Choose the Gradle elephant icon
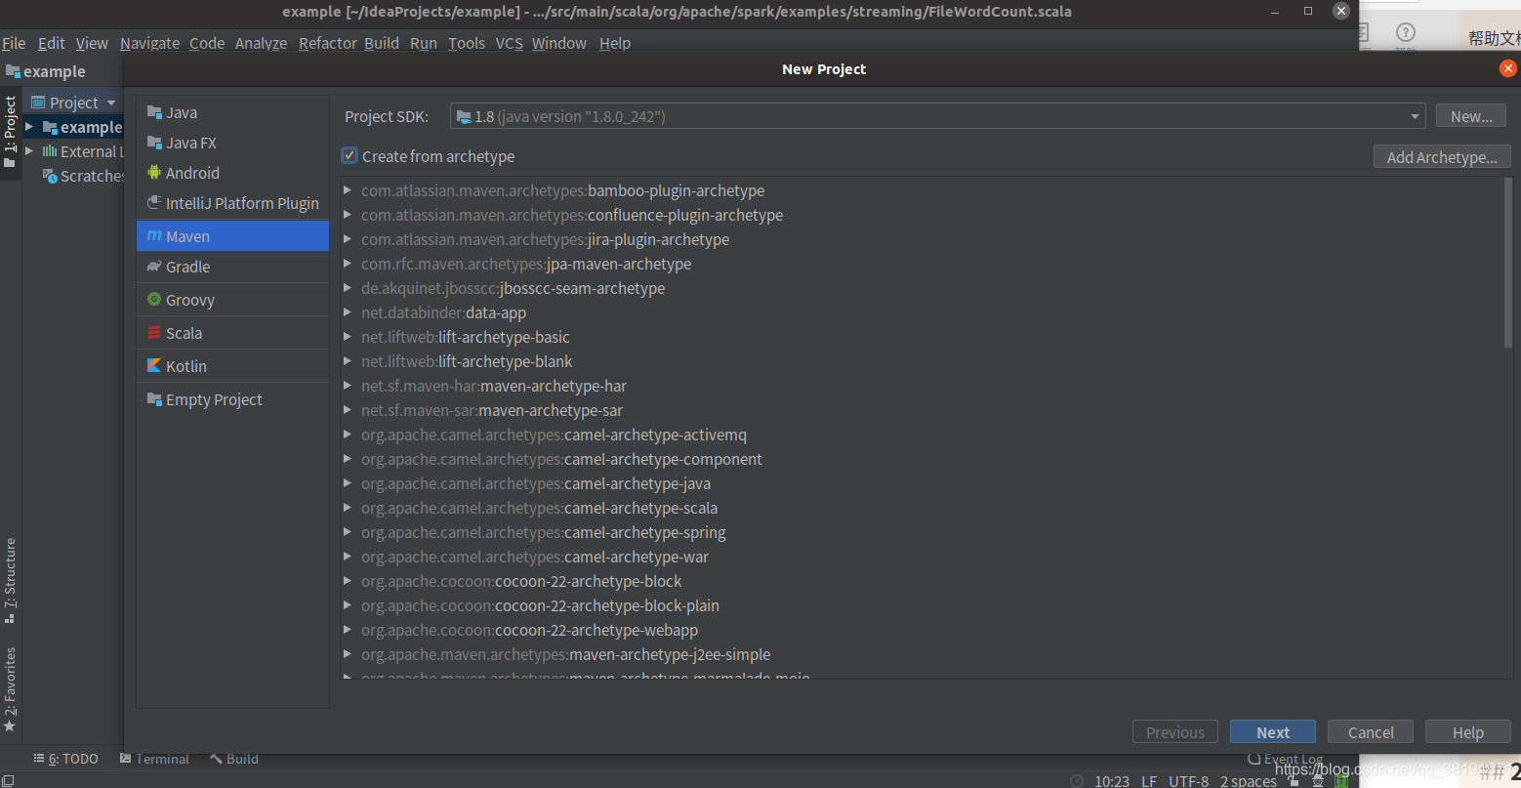The image size is (1521, 788). [154, 266]
